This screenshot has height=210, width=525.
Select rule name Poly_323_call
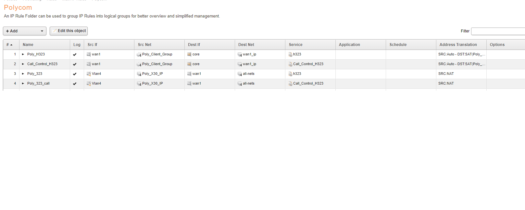38,84
